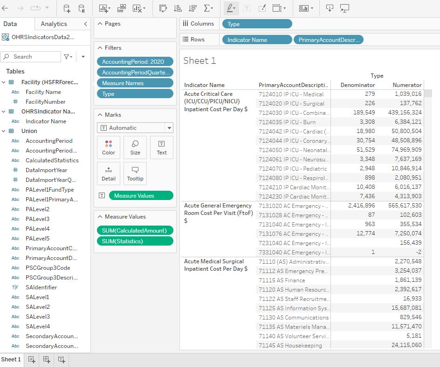Image resolution: width=440 pixels, height=367 pixels.
Task: Collapse the Marks card
Action: pyautogui.click(x=100, y=115)
